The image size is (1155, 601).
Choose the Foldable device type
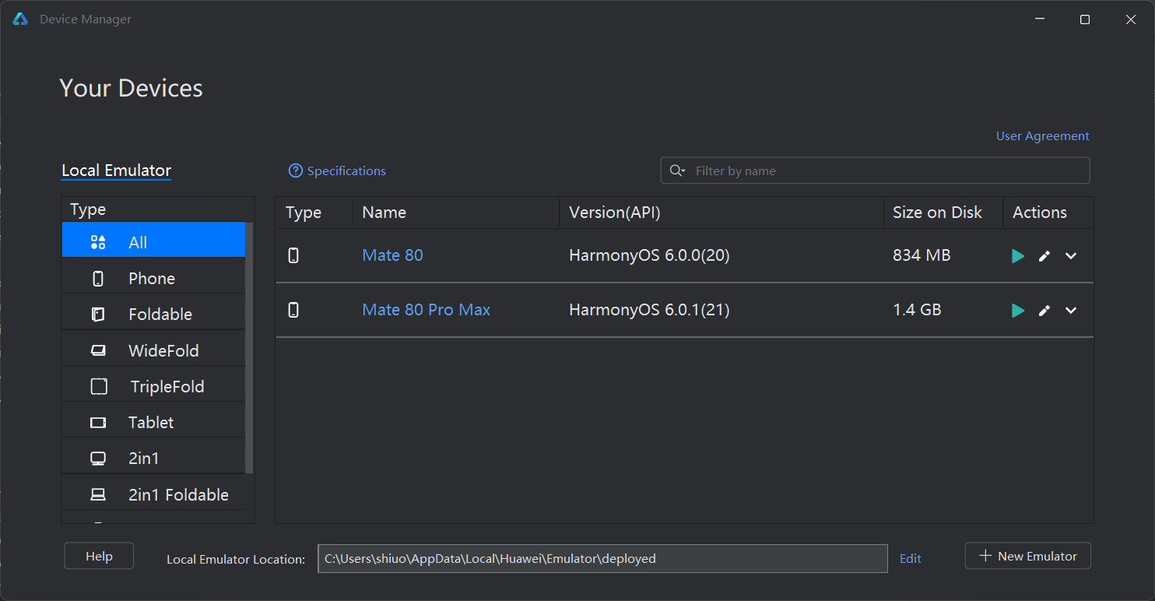pos(153,314)
